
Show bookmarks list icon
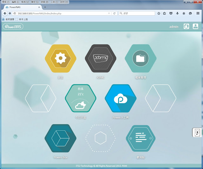(164, 13)
